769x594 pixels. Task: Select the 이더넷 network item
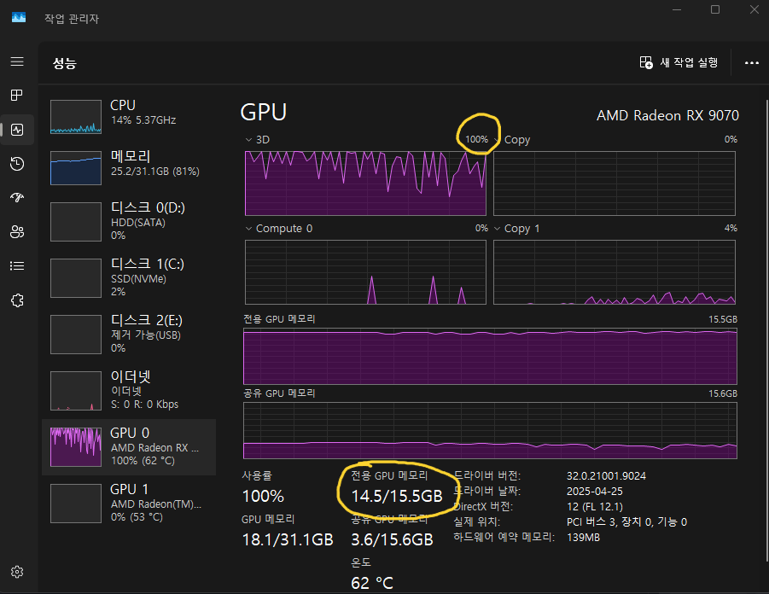(x=129, y=391)
